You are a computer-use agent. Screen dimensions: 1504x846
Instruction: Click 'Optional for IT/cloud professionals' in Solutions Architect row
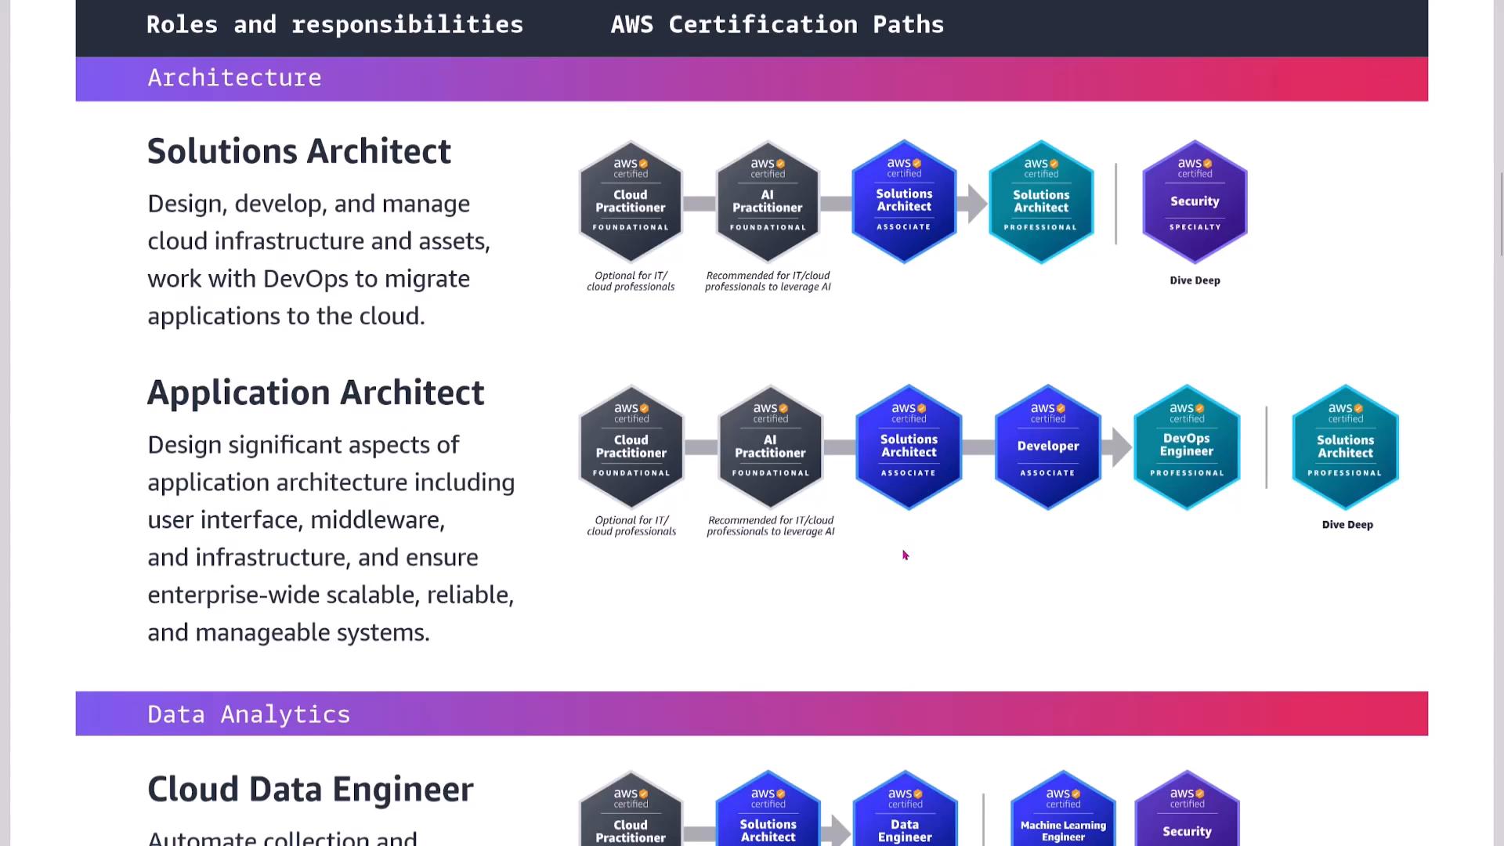pos(631,281)
